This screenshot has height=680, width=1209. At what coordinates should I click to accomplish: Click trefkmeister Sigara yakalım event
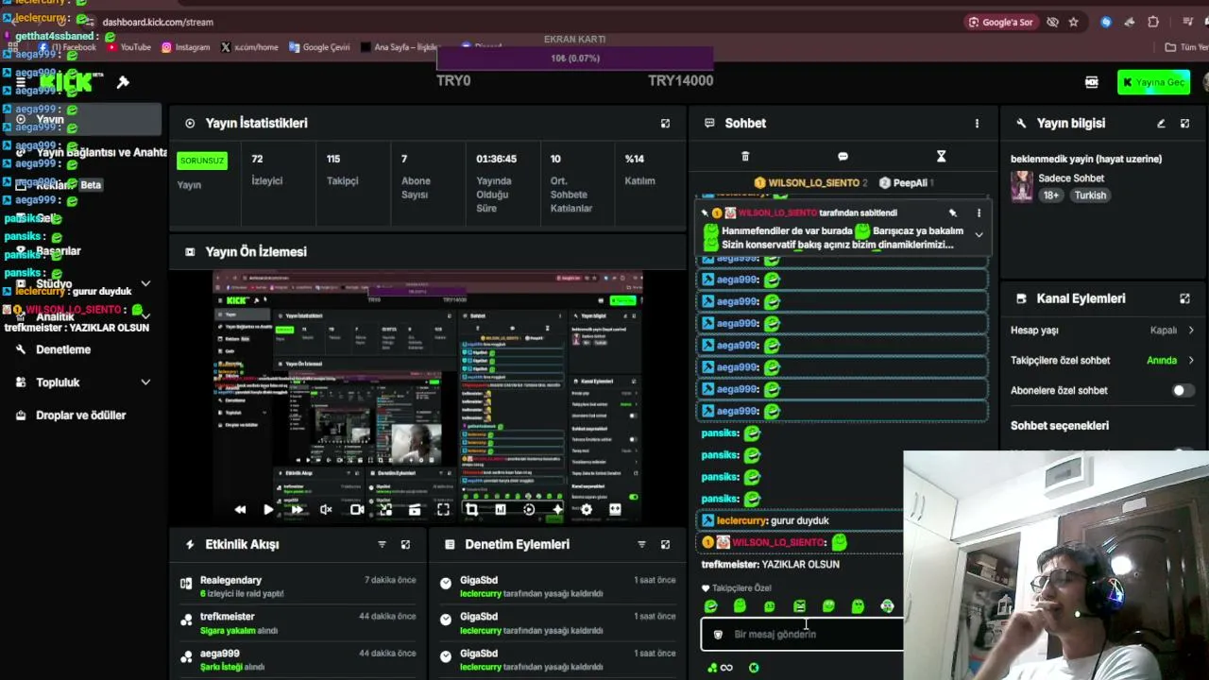[298, 623]
